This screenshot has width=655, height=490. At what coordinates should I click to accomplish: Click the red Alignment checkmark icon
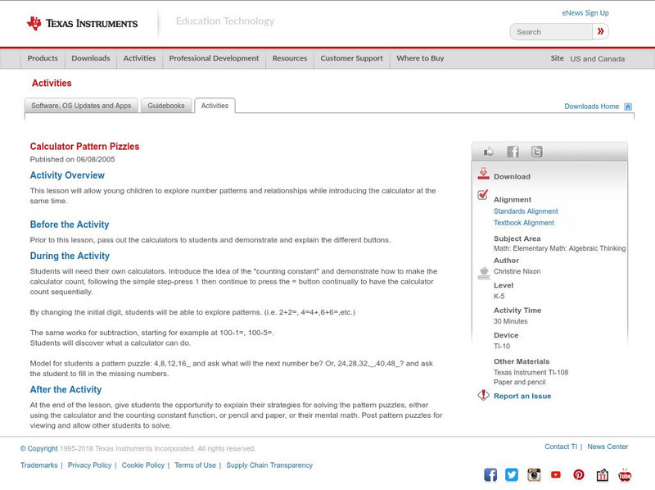(x=483, y=195)
